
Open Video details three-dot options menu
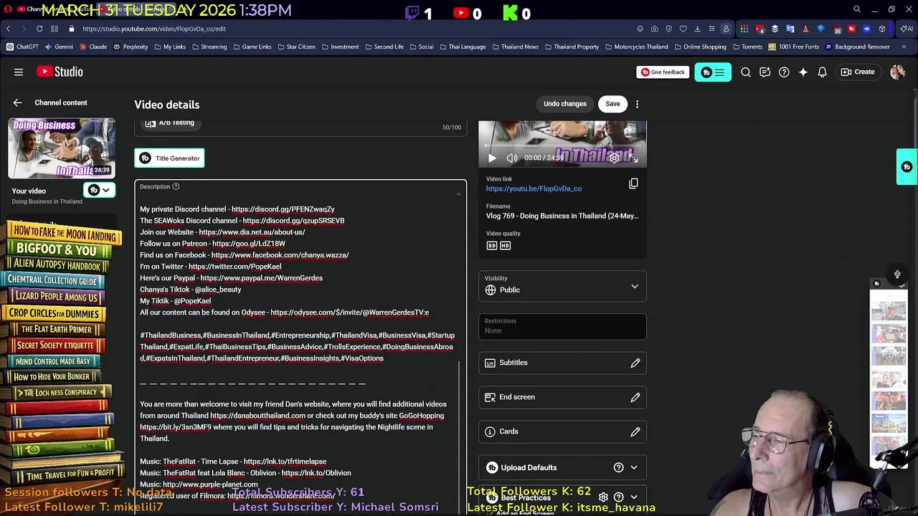pos(637,104)
